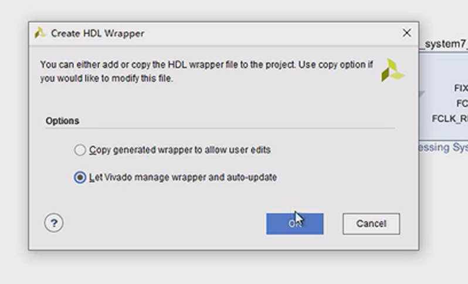The height and width of the screenshot is (284, 468).
Task: Select Copy generated wrapper radio button
Action: [80, 150]
